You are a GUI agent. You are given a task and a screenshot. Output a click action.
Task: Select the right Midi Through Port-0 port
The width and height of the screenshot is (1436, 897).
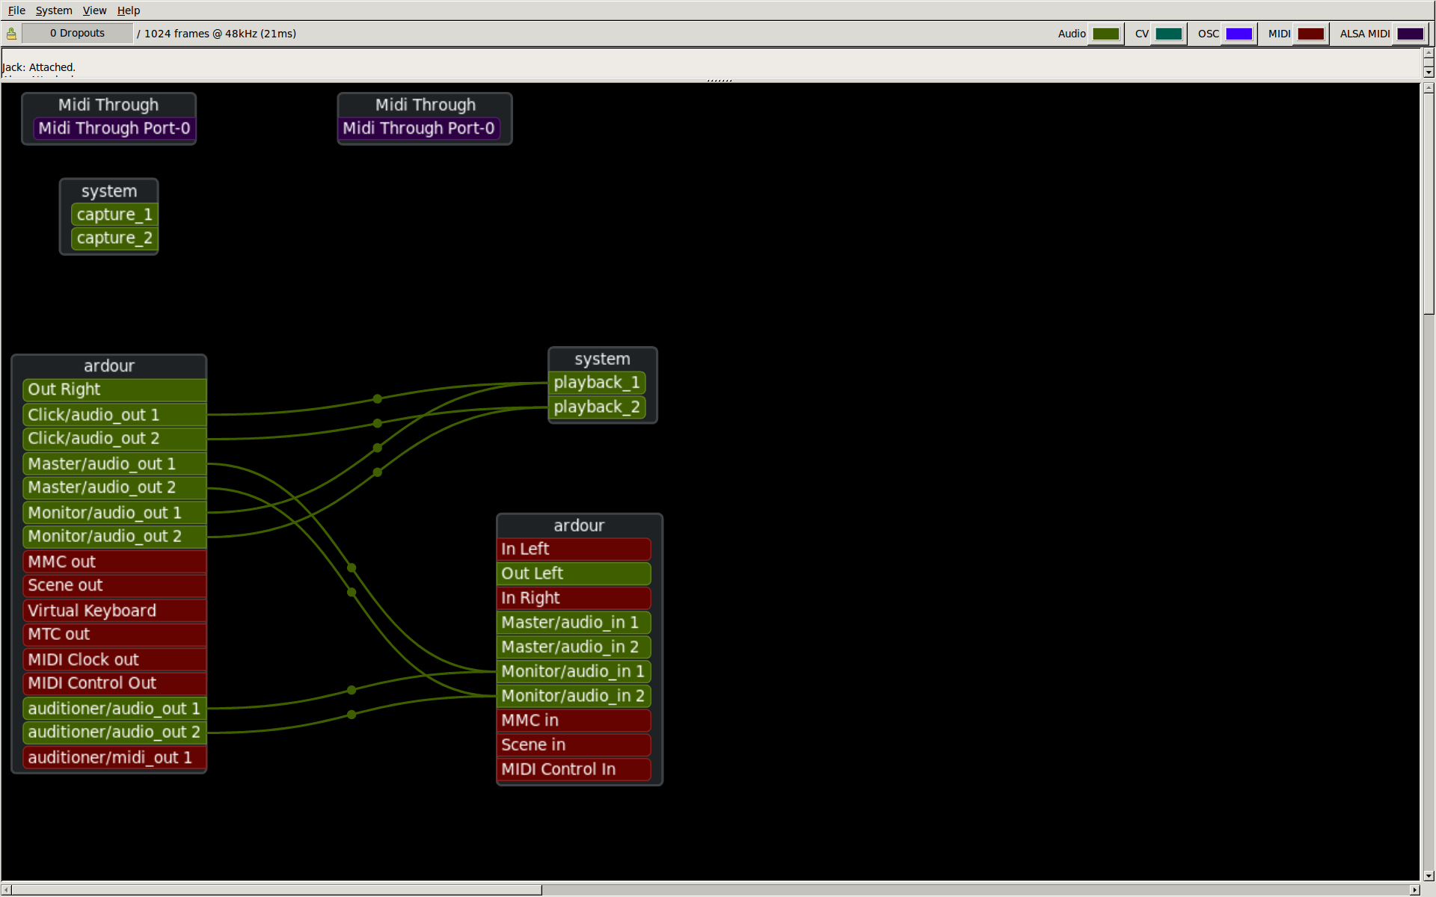(419, 129)
